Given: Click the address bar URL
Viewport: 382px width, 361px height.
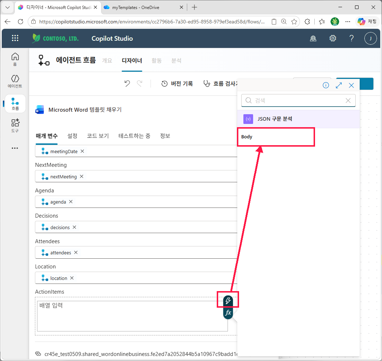Looking at the screenshot, I should coord(152,22).
